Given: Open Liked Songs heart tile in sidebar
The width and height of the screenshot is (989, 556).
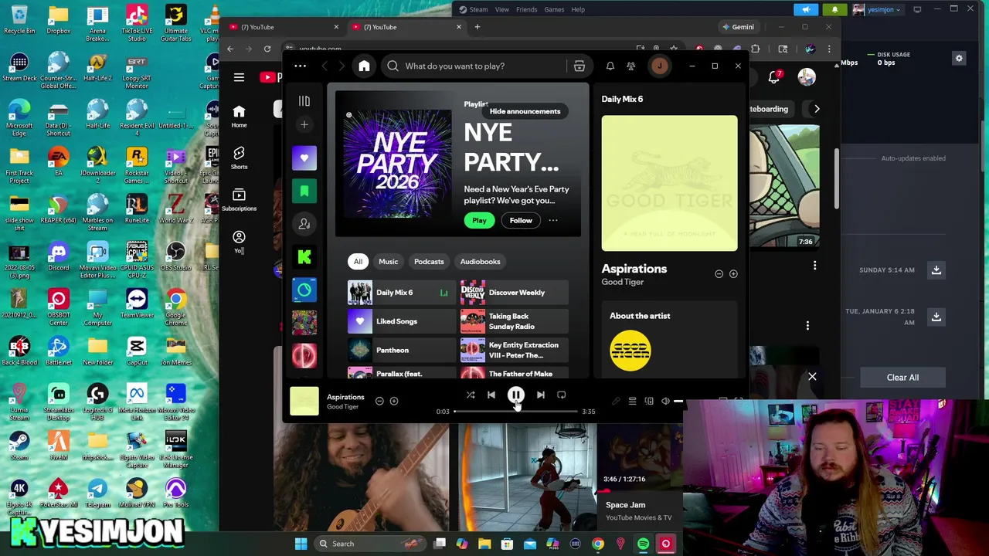Looking at the screenshot, I should point(304,158).
